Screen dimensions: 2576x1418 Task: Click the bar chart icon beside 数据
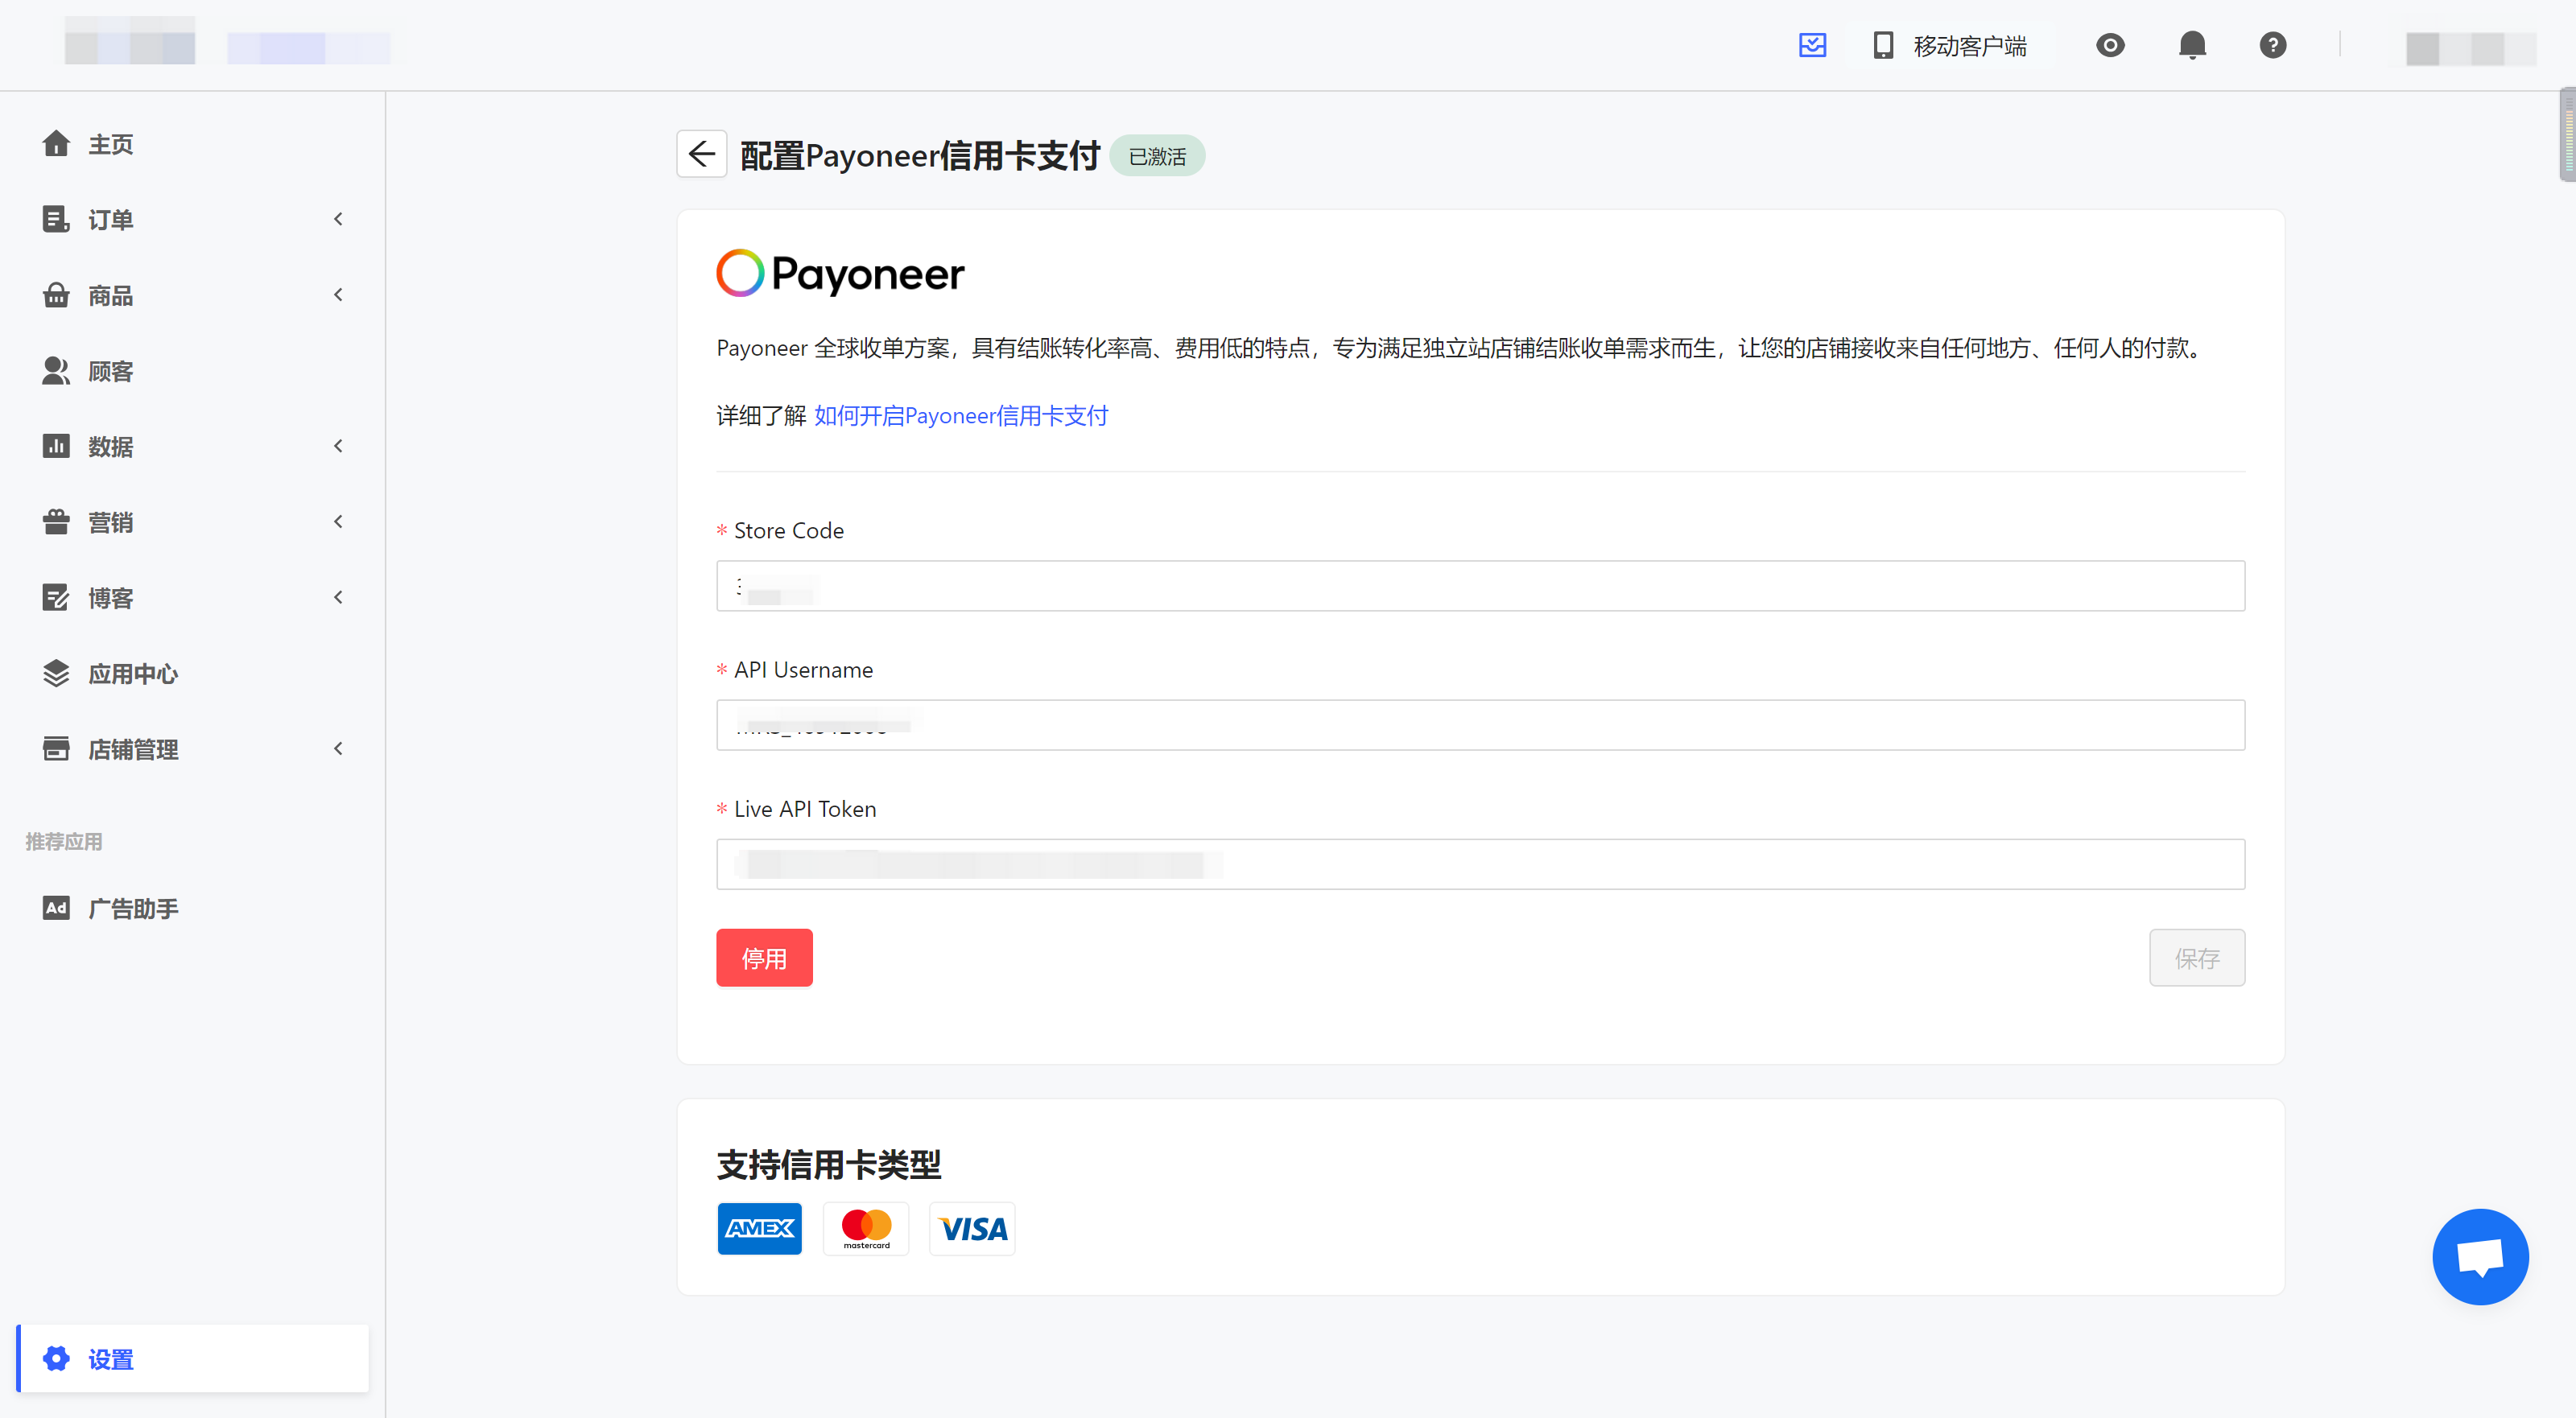(x=56, y=446)
